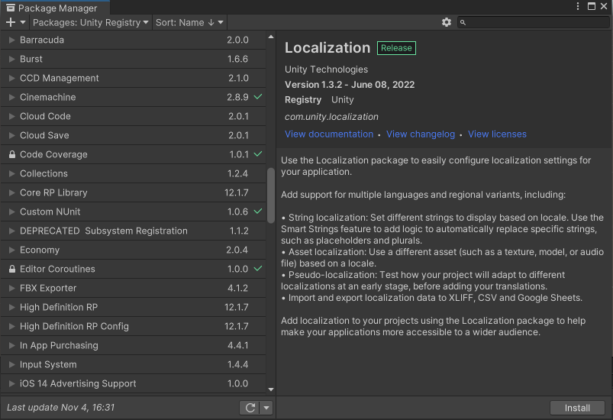The image size is (613, 420).
Task: Select the In App Purchasing package
Action: (133, 346)
